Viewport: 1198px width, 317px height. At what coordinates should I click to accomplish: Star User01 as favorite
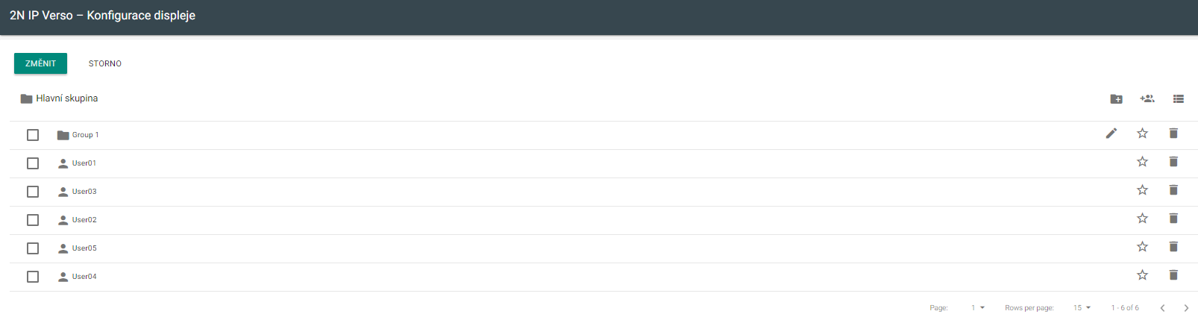(1142, 162)
